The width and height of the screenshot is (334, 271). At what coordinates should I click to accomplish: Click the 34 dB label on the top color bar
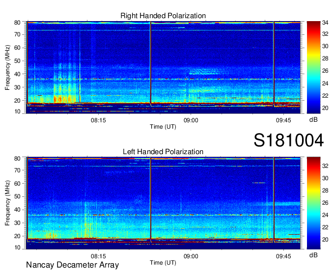325,23
